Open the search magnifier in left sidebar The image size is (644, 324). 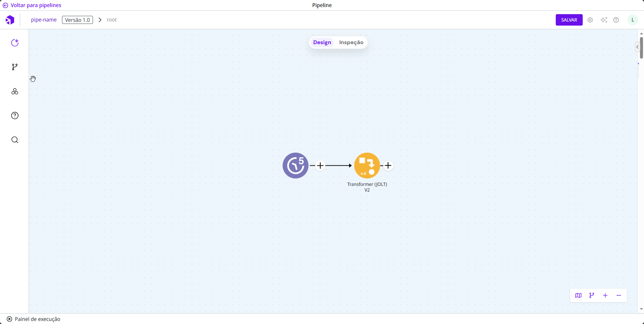15,140
